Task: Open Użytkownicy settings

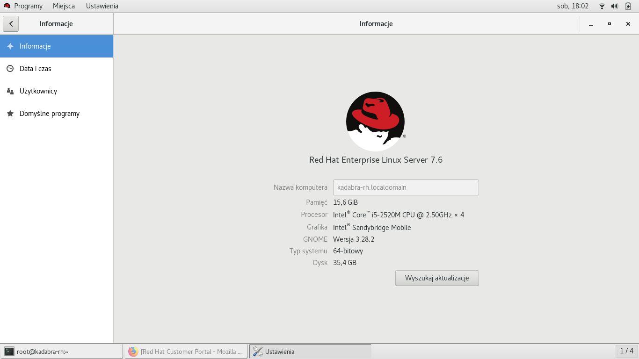Action: 57,91
